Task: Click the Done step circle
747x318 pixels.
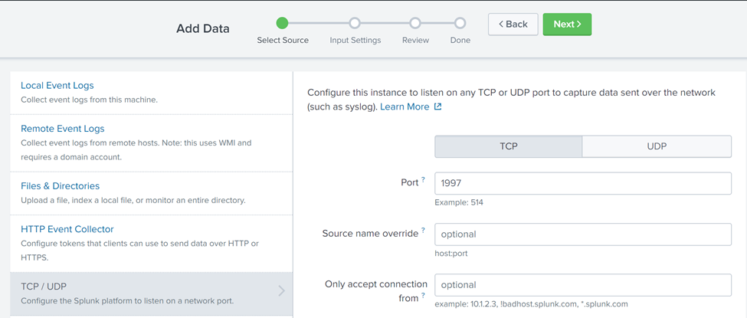Action: (x=460, y=23)
